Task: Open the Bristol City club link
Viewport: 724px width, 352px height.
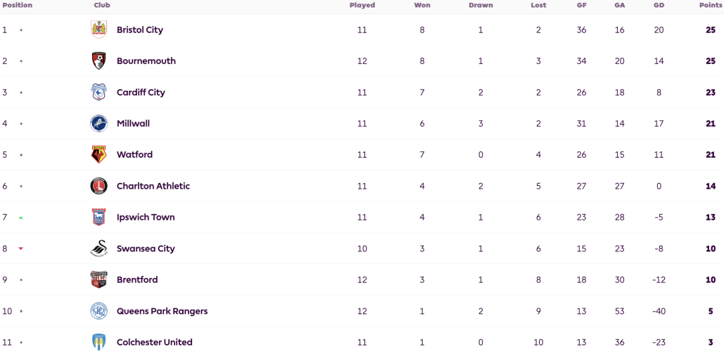Action: pyautogui.click(x=140, y=30)
